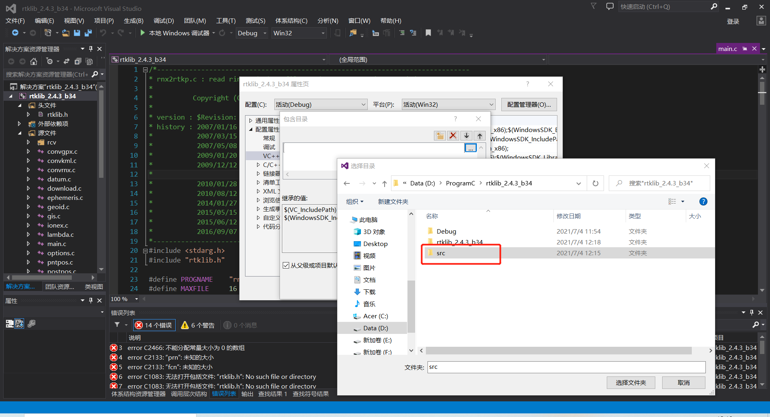The image size is (770, 417).
Task: Click the new line folder icon in 包含目录 dialog
Action: (x=440, y=136)
